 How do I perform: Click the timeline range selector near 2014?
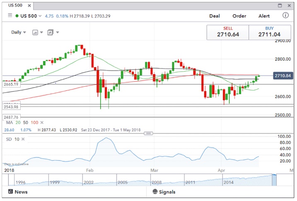coord(274,180)
